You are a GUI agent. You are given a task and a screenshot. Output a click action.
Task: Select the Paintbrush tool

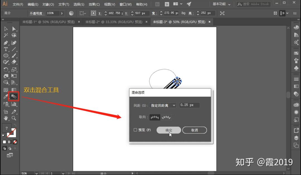14,55
